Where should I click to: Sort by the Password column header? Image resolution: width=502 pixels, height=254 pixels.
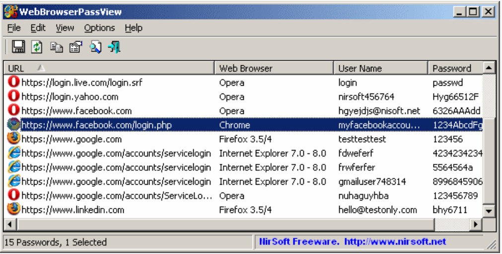coord(455,68)
